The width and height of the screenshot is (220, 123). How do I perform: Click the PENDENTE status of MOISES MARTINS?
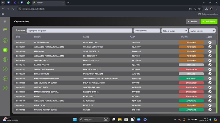(191, 42)
